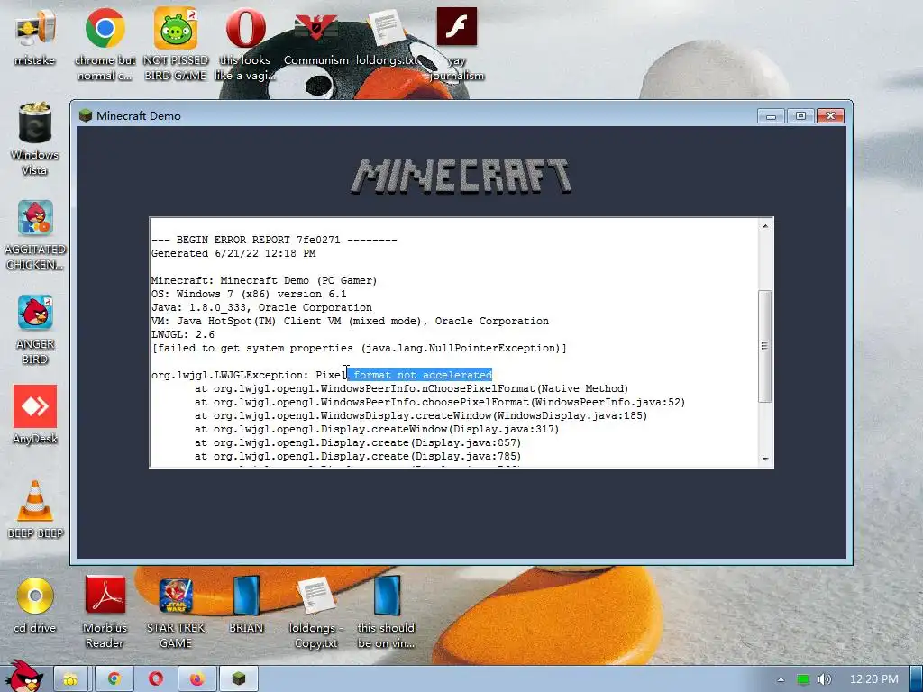
Task: Click the 'LWJGL: 2.6' line
Action: coord(183,335)
